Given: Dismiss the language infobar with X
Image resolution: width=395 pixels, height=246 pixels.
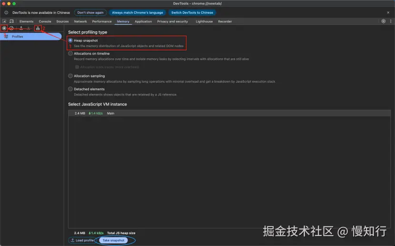Looking at the screenshot, I should (x=388, y=12).
